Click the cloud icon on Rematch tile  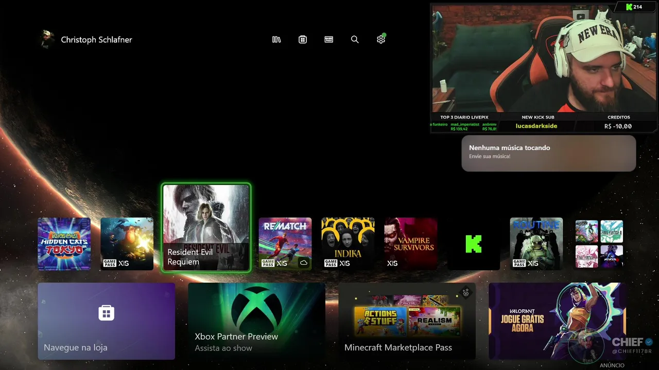tap(304, 263)
